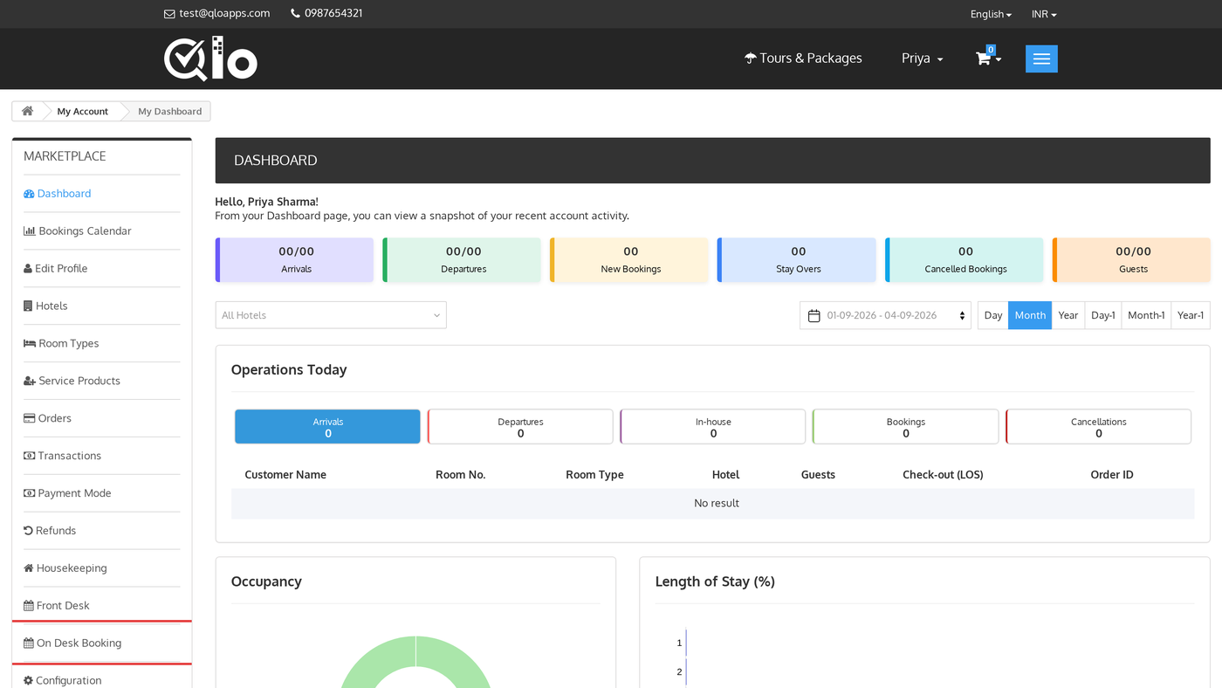Click the New Bookings summary card
1222x688 pixels.
coord(629,260)
